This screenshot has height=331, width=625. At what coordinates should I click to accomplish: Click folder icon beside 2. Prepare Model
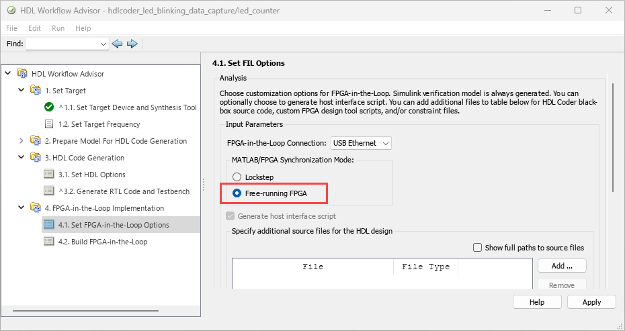click(36, 140)
